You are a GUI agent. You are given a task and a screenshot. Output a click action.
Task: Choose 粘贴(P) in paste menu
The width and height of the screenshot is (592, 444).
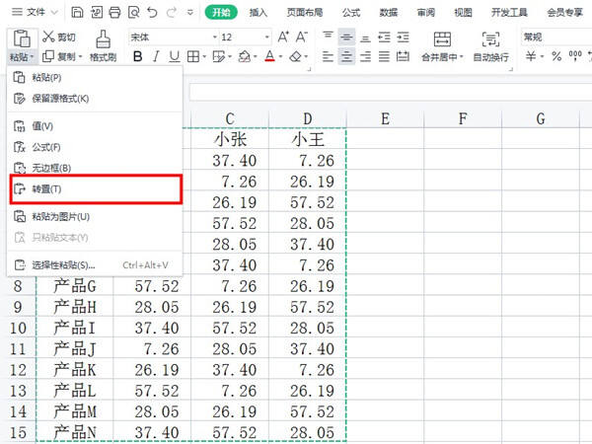95,77
